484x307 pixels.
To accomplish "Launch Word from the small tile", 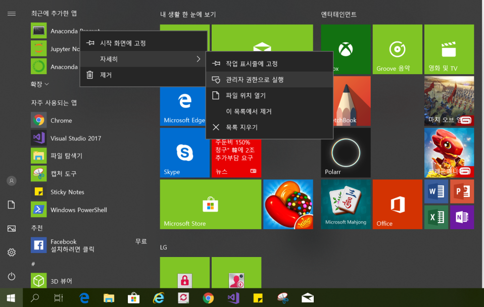I will click(436, 191).
